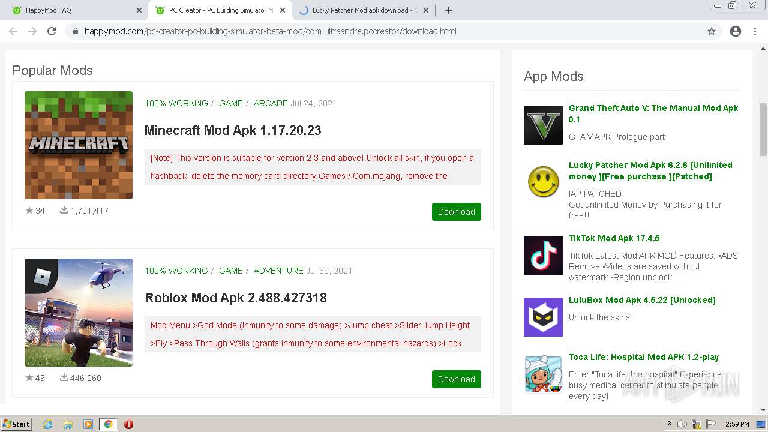The height and width of the screenshot is (432, 768).
Task: Launch Internet Explorer from the taskbar
Action: point(48,424)
